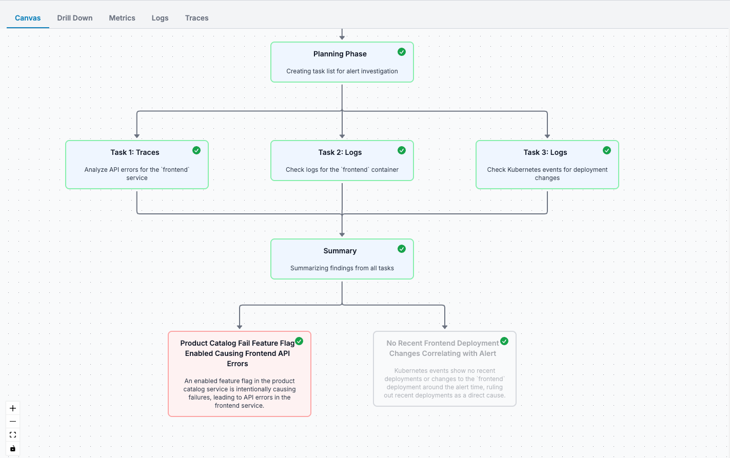Click the Task 2: Logs checkmark icon
730x458 pixels.
click(x=402, y=150)
